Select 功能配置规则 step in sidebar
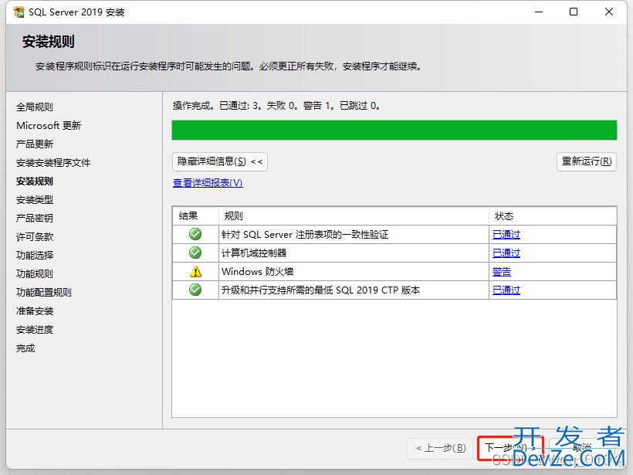This screenshot has height=475, width=633. coord(44,293)
